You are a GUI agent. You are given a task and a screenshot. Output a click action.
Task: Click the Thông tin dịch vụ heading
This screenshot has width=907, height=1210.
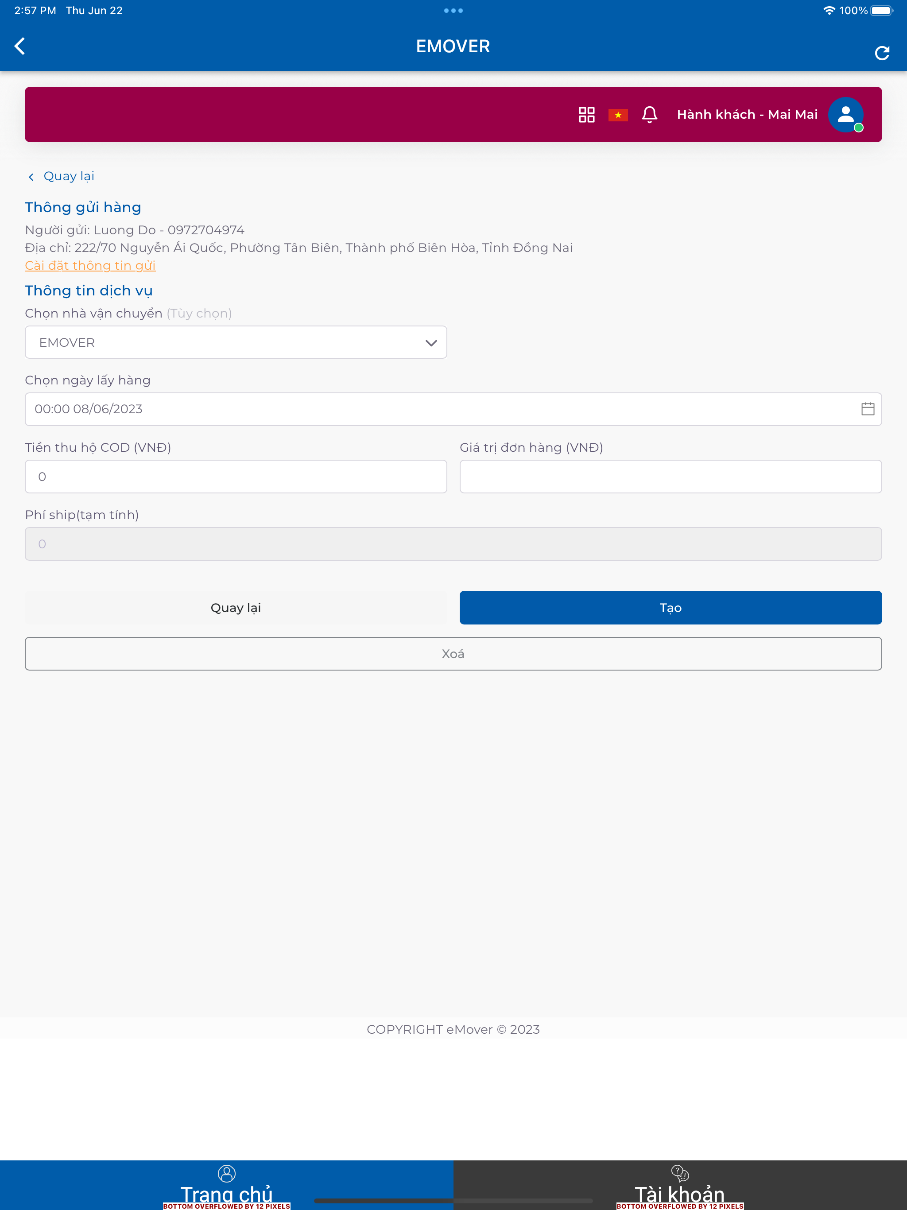click(x=89, y=291)
